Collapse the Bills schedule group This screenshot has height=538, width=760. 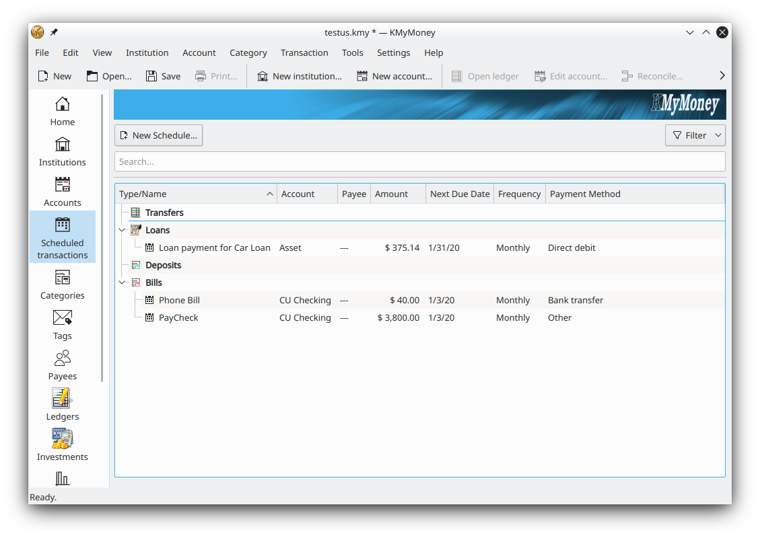[x=122, y=282]
